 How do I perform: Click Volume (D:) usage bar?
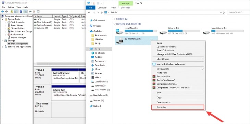(x=184, y=31)
